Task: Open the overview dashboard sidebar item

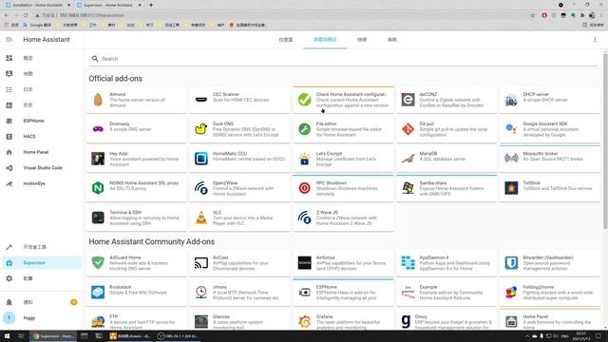Action: pyautogui.click(x=42, y=58)
